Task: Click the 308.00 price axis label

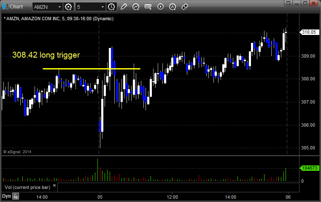Action: 308,79
